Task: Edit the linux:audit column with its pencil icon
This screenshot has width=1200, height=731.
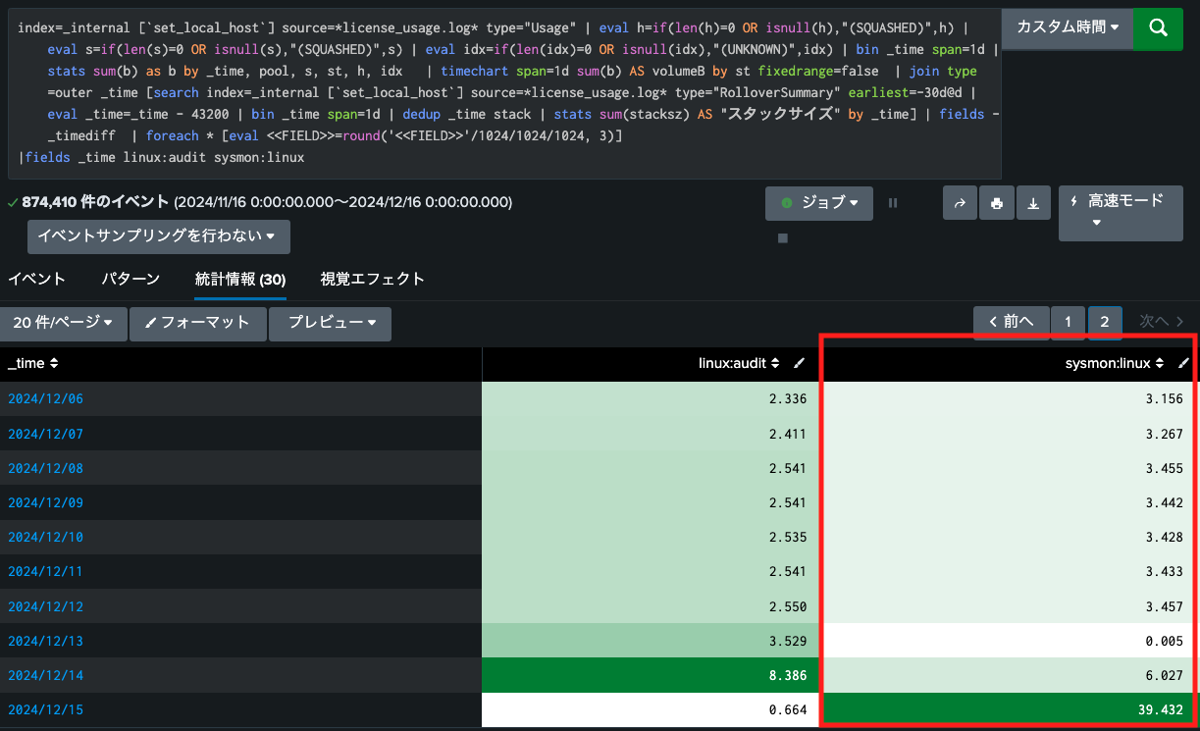Action: (799, 362)
